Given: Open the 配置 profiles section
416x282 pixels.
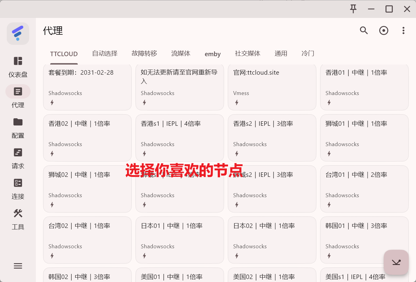Looking at the screenshot, I should pos(18,128).
